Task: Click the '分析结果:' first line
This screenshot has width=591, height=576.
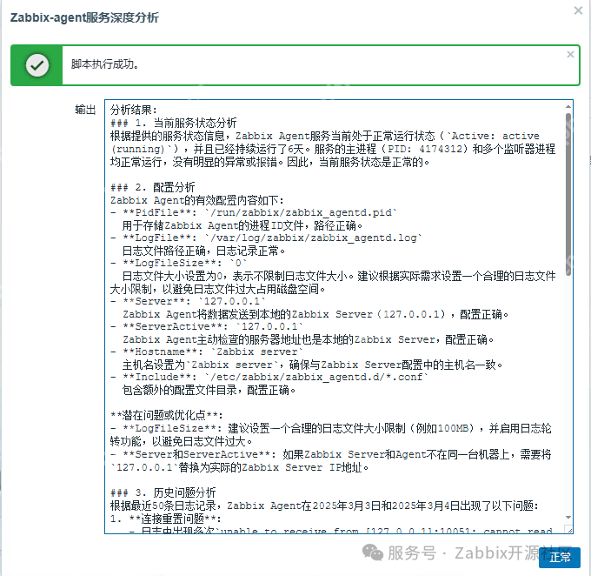Action: coord(134,110)
